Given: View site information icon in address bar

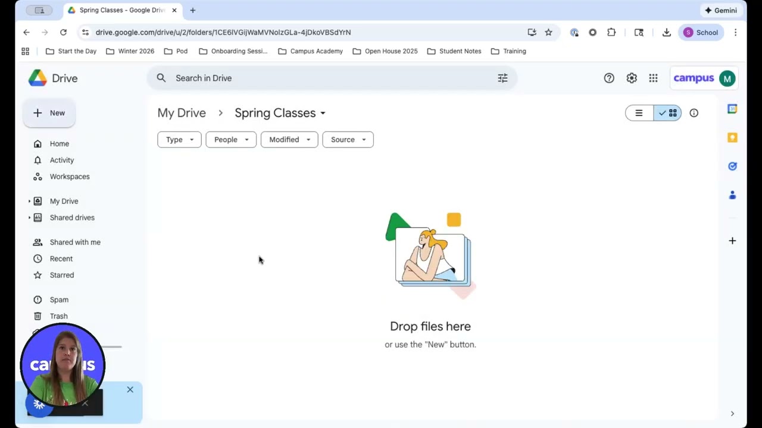Looking at the screenshot, I should pos(85,32).
